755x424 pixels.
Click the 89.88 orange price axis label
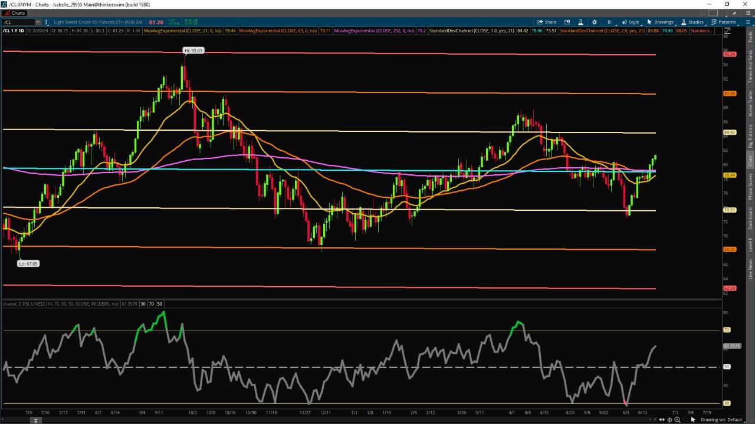pyautogui.click(x=730, y=94)
